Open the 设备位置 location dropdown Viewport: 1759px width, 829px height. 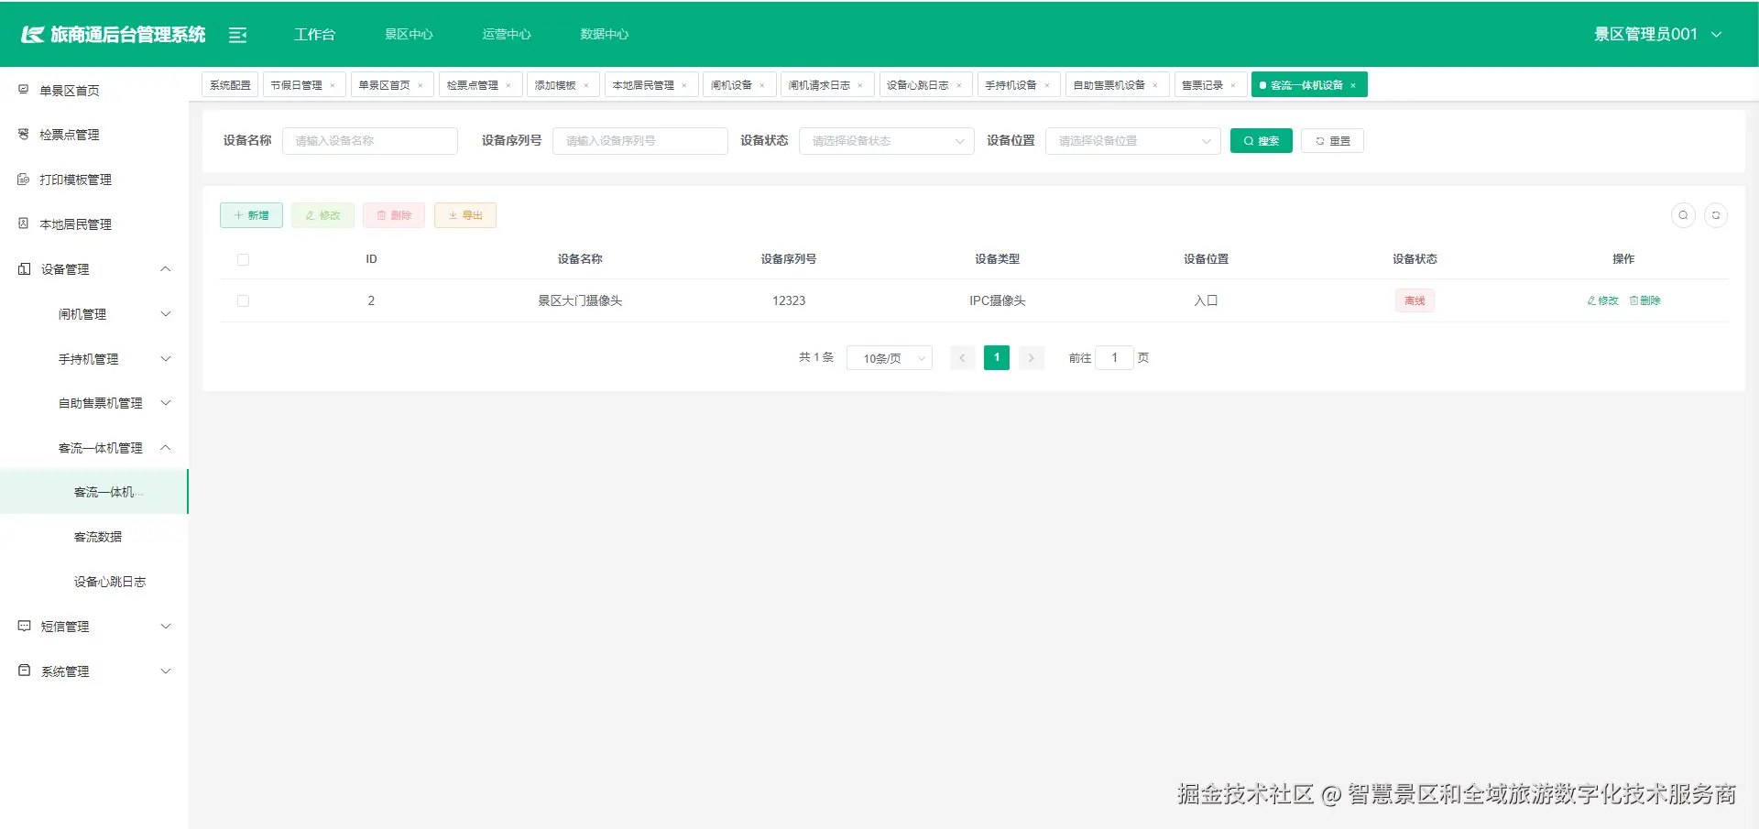pyautogui.click(x=1132, y=141)
